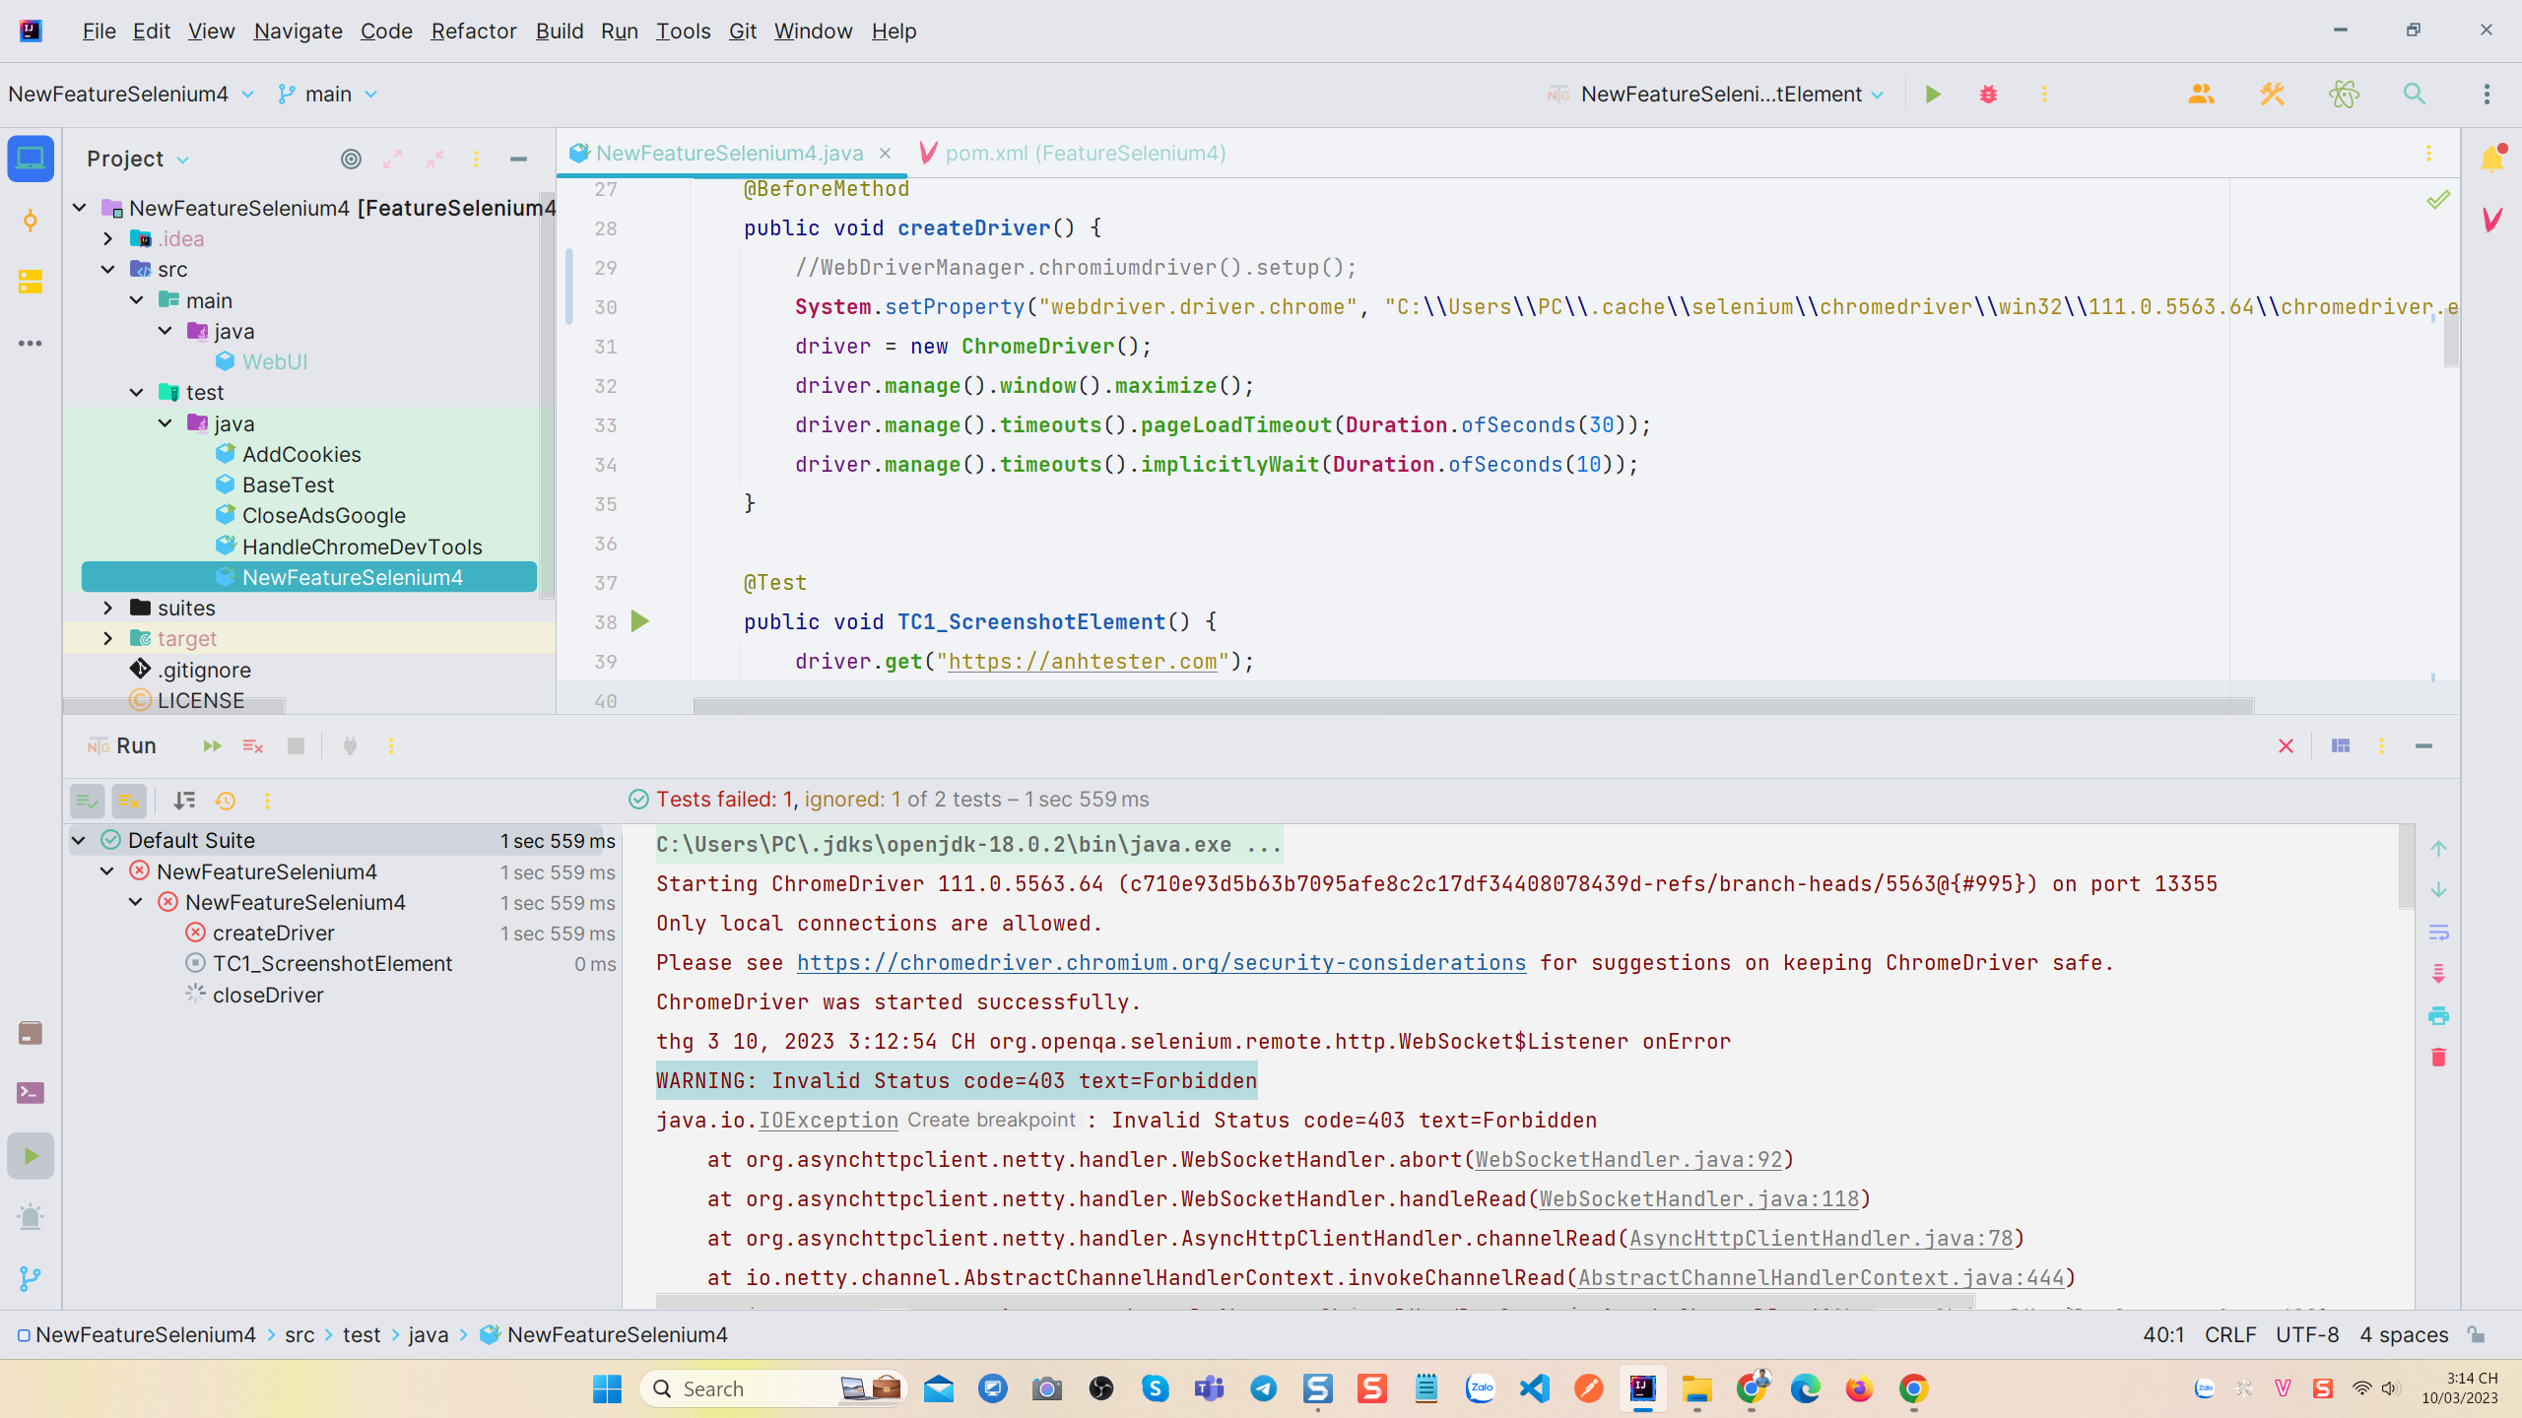Screen dimensions: 2522x1418
Task: Rerun tests in Run panel
Action: [x=211, y=746]
